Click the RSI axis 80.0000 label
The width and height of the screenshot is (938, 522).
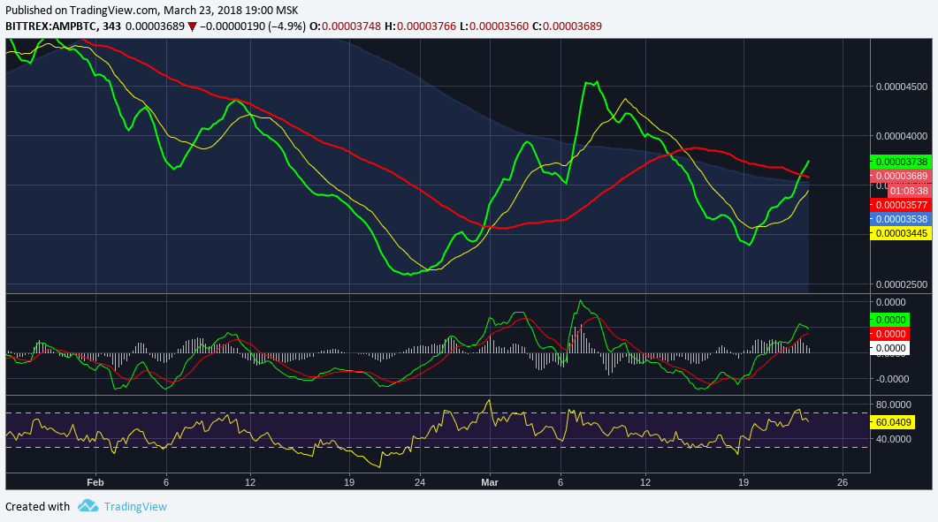pyautogui.click(x=893, y=405)
